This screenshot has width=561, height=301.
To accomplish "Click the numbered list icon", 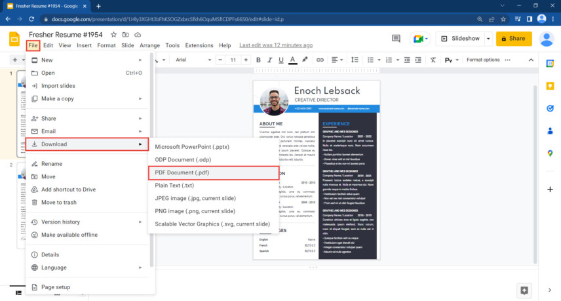I will pos(389,60).
